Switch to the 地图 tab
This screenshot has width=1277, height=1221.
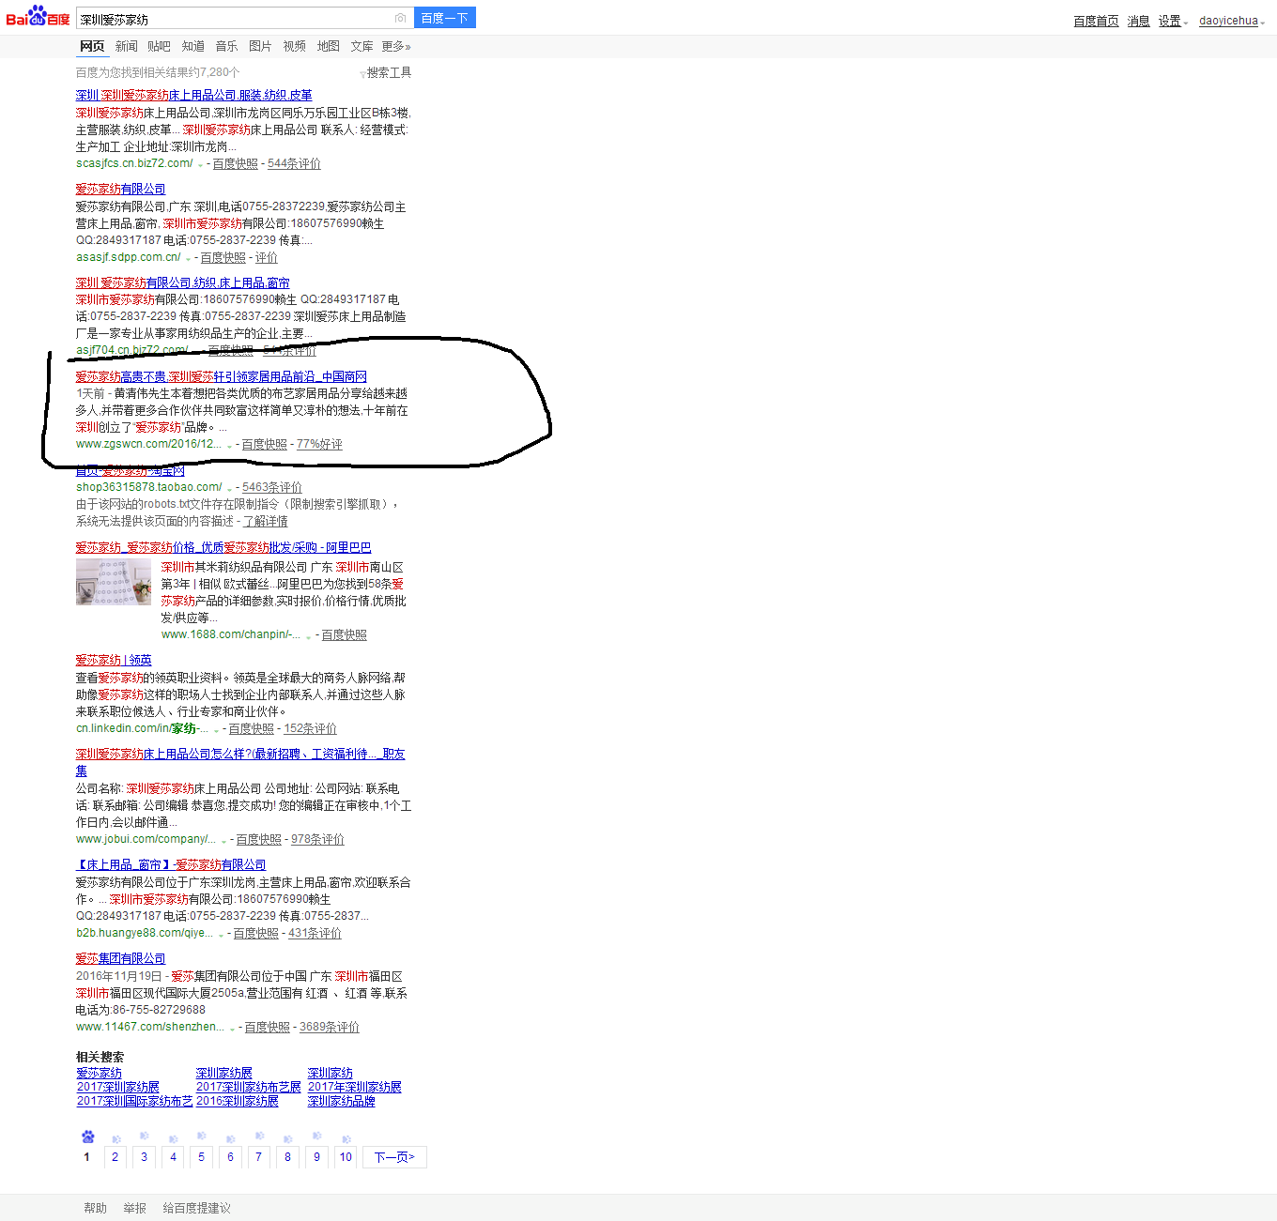click(328, 46)
